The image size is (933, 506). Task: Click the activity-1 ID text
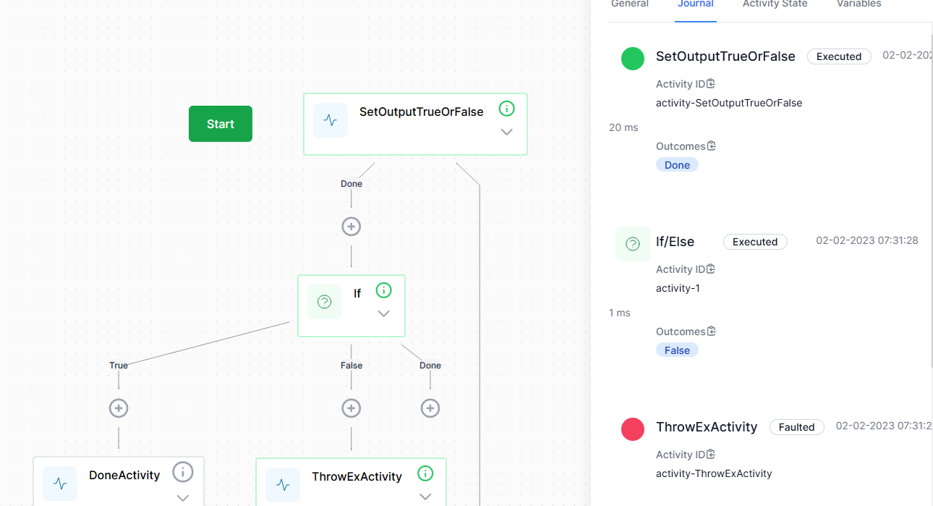pos(678,288)
